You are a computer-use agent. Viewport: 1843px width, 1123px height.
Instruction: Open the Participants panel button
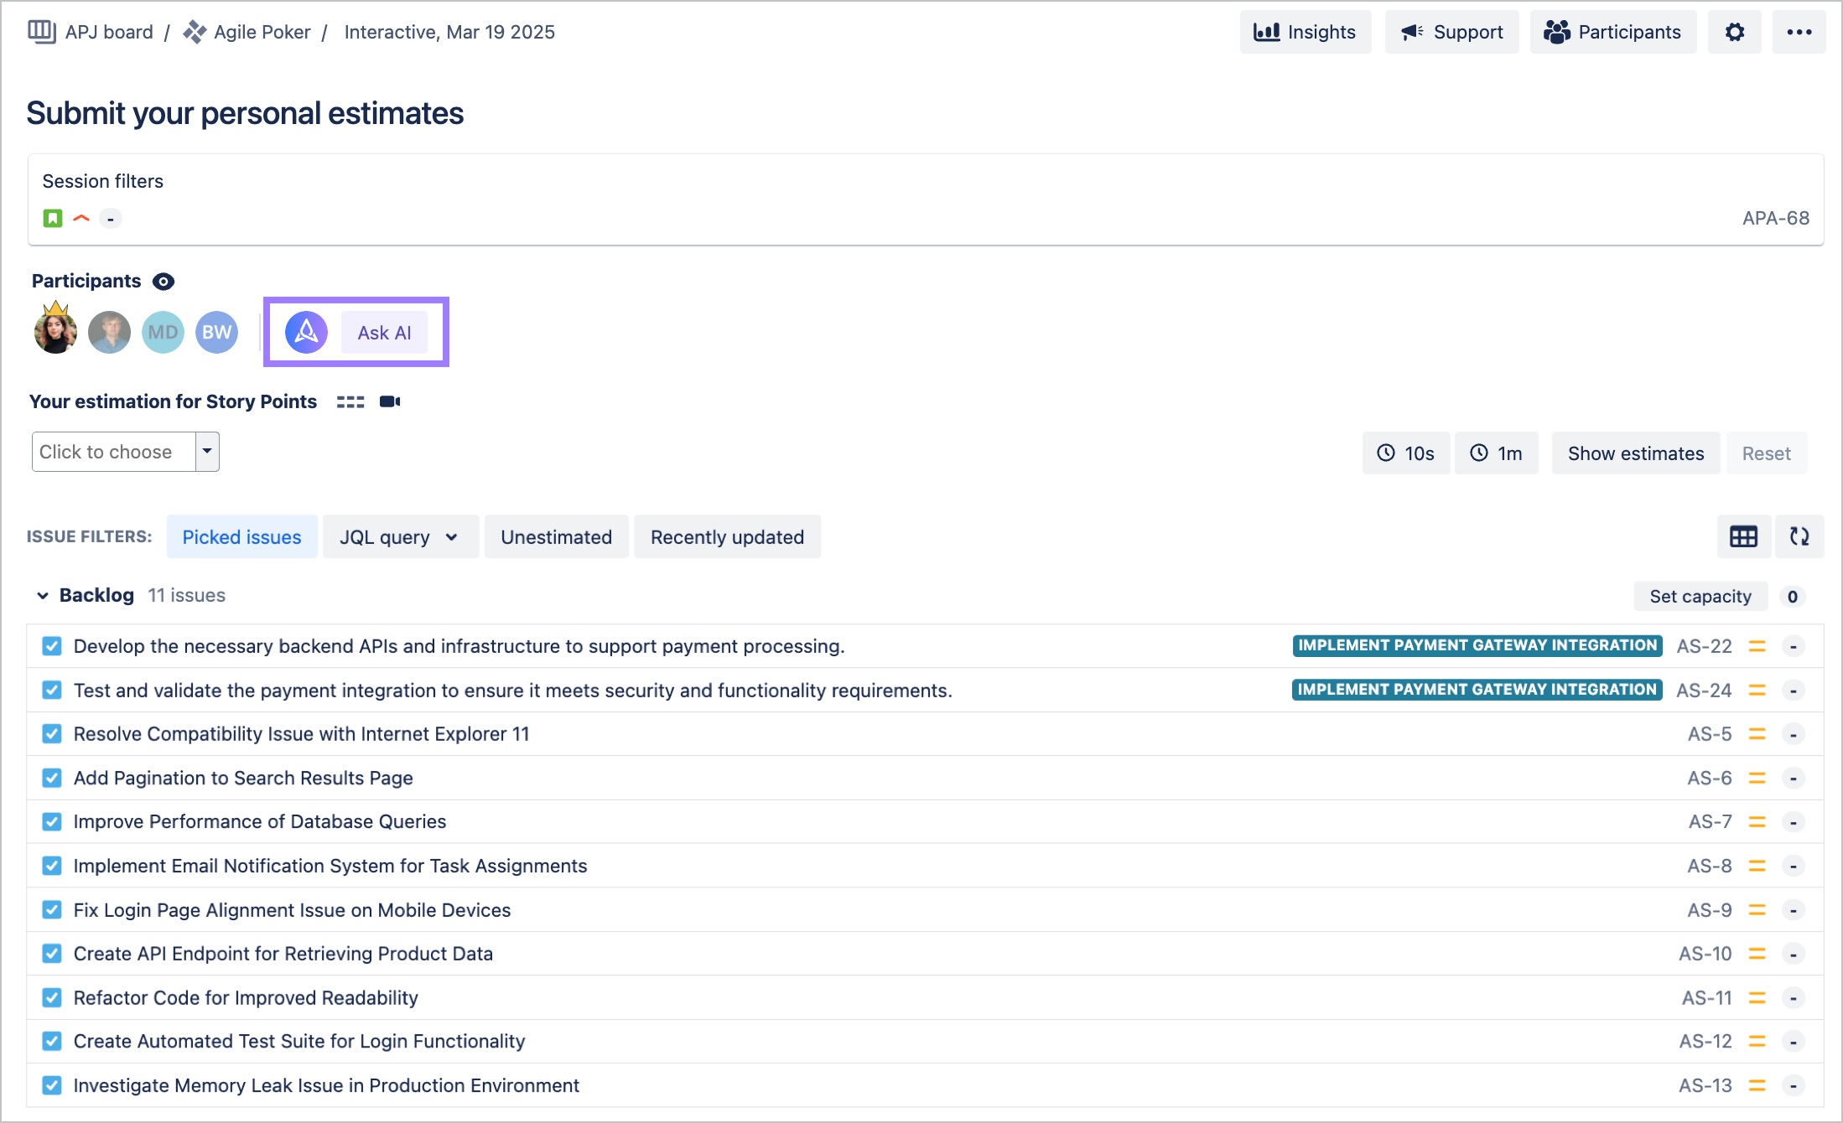[x=1612, y=32]
